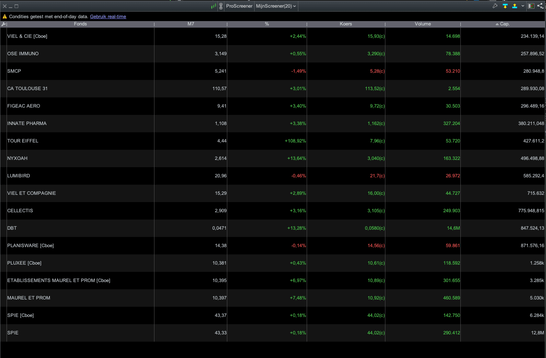The image size is (546, 358).
Task: Select the CELLECTIS fund name
Action: (20, 211)
